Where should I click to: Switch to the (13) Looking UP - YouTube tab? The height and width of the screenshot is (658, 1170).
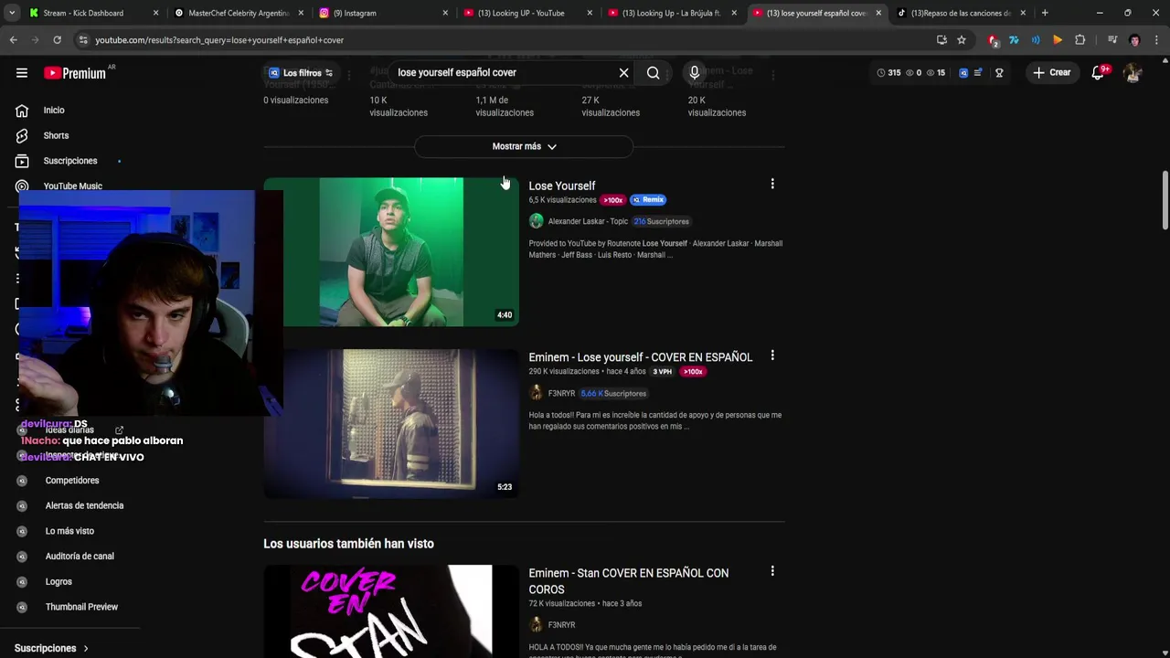[x=526, y=13]
